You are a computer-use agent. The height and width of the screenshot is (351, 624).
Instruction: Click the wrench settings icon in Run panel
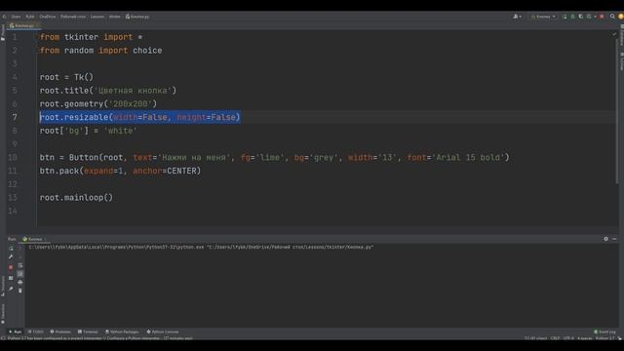coord(11,257)
